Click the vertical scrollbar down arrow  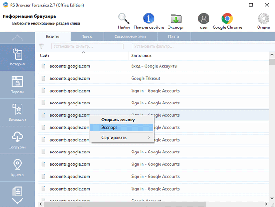click(x=272, y=198)
